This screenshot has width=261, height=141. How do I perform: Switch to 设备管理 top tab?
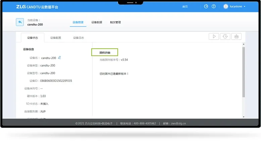point(78,22)
